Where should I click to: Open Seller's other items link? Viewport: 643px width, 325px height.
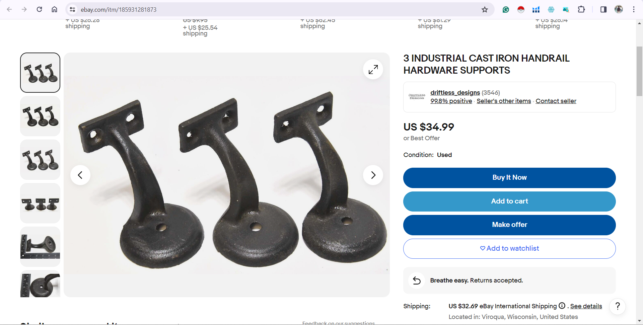point(504,101)
